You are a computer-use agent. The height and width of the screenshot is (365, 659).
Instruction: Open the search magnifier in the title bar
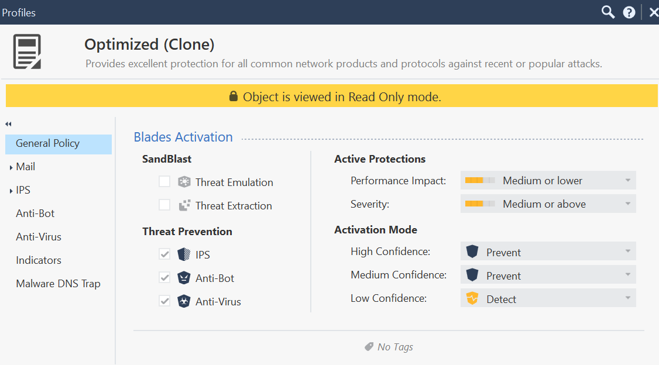click(607, 12)
